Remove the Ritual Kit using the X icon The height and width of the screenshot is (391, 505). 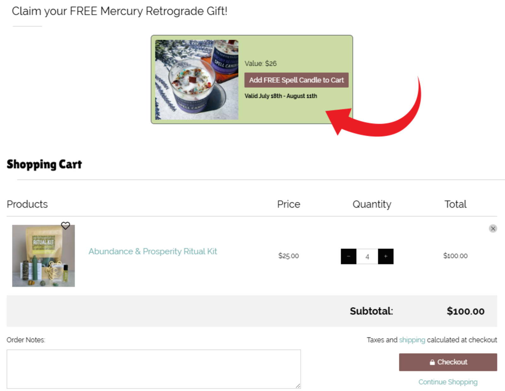click(493, 228)
